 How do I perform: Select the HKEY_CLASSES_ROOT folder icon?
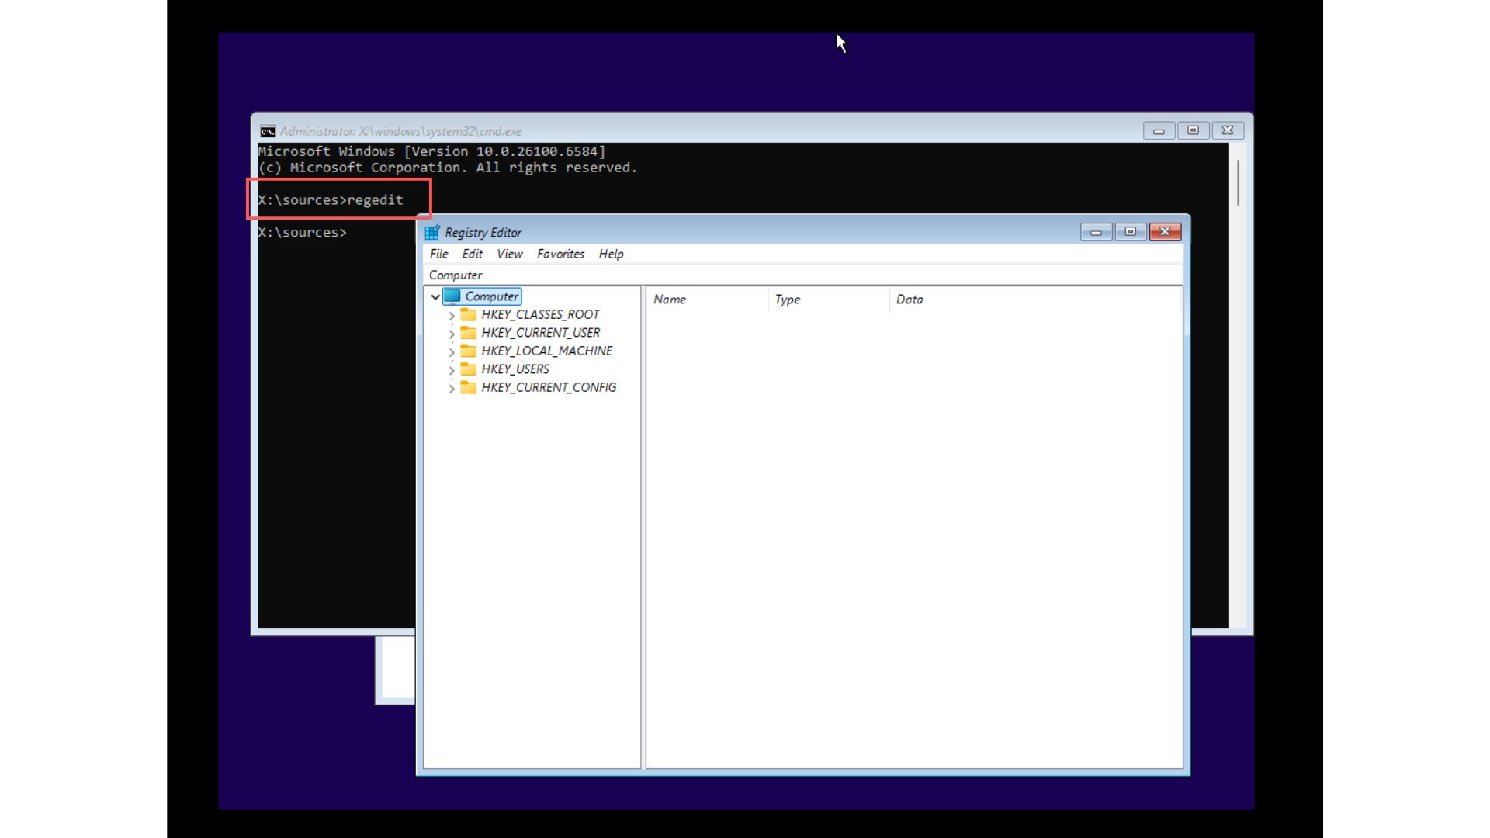469,314
